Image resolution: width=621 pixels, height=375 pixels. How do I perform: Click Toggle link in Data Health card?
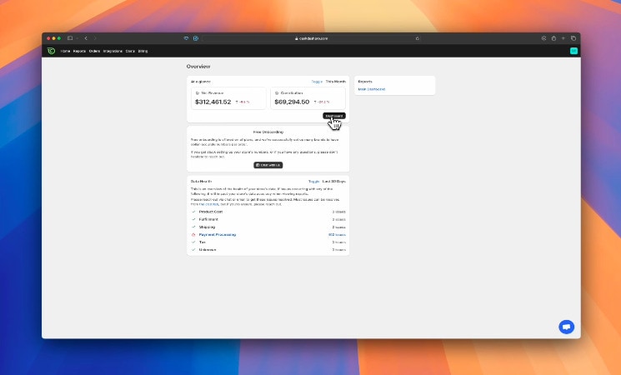(x=313, y=181)
